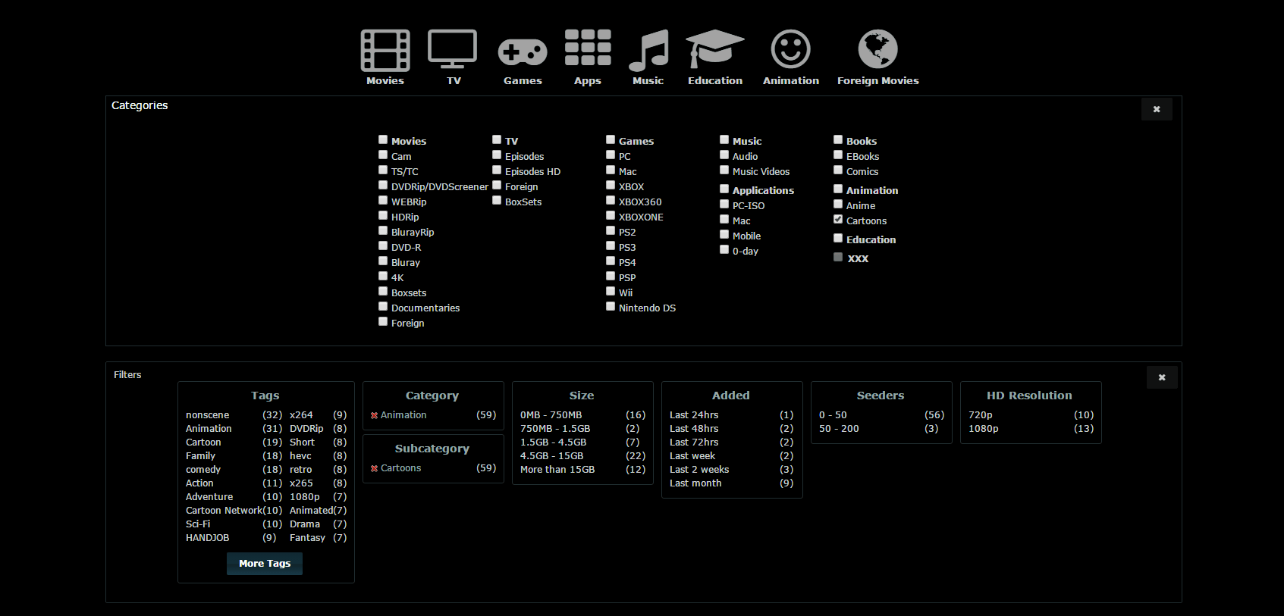Filter by the Family tag
Screen dimensions: 1284x616
coord(200,456)
